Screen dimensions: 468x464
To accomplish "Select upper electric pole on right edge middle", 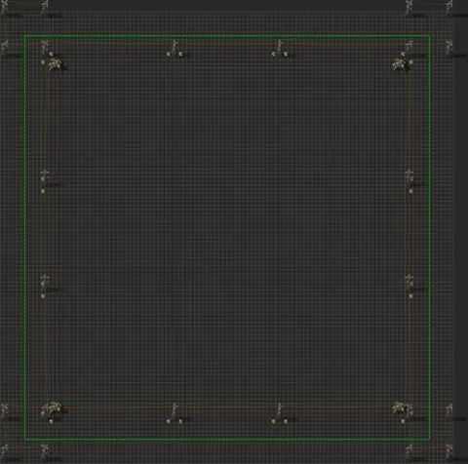I will [x=409, y=177].
